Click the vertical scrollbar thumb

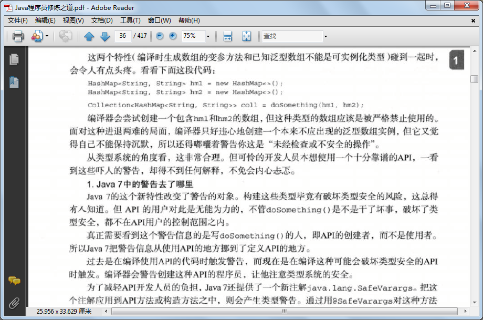pos(475,79)
